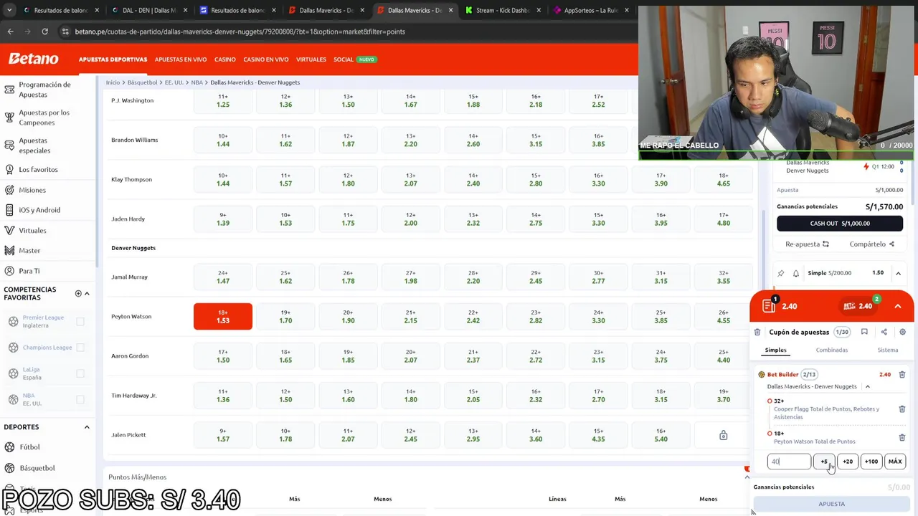Check NBA EE. UU. checkbox
Screen dimensions: 918x516
[80, 399]
